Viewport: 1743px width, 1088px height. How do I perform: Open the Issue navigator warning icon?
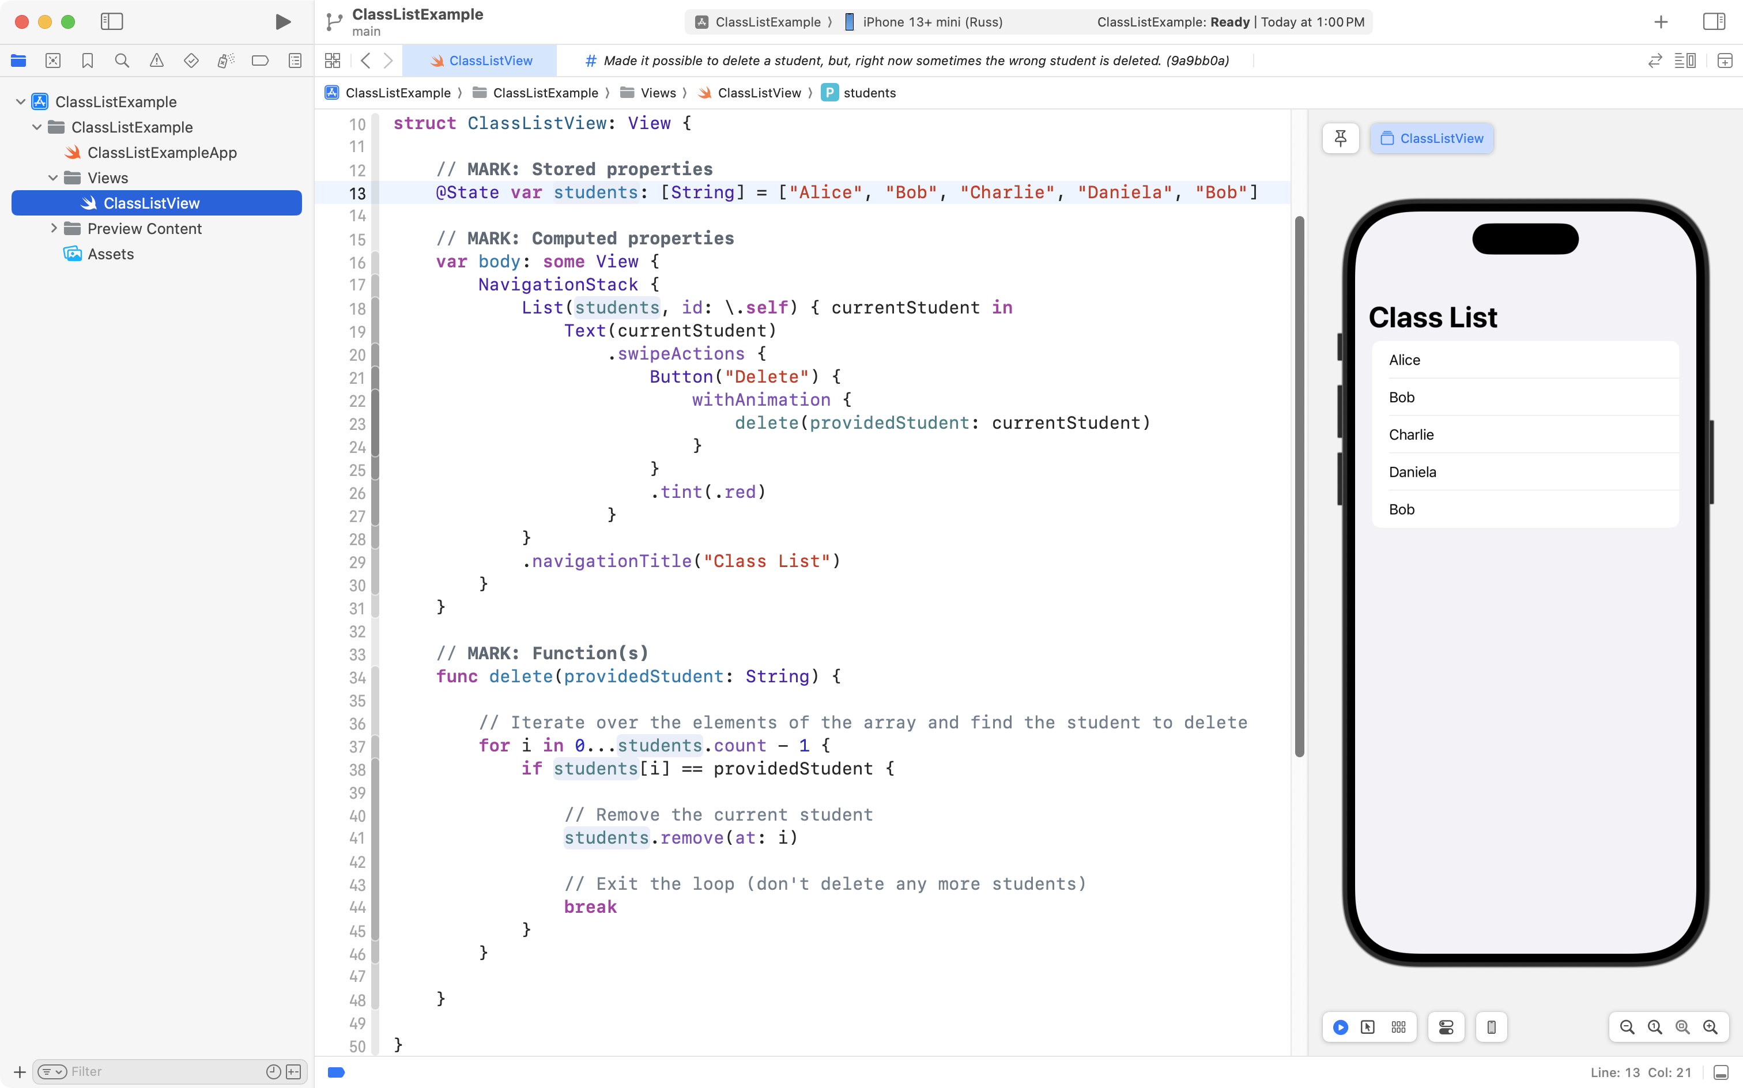(156, 61)
